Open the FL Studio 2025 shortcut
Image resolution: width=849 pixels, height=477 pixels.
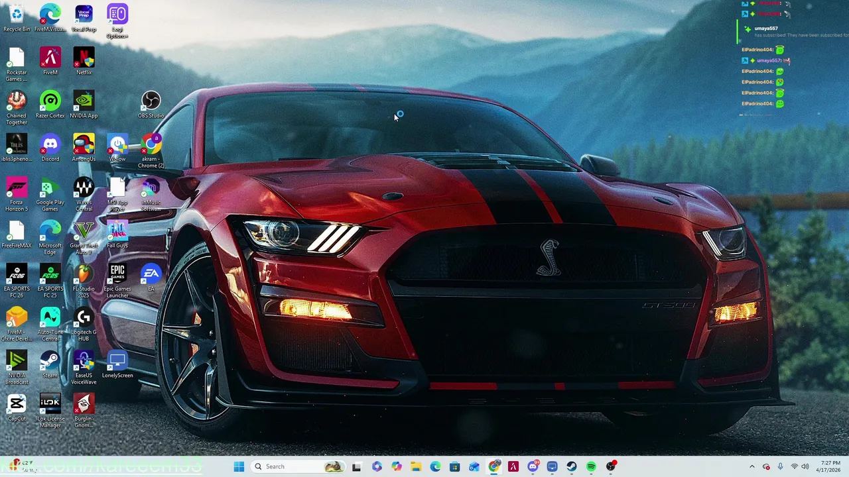tap(84, 281)
